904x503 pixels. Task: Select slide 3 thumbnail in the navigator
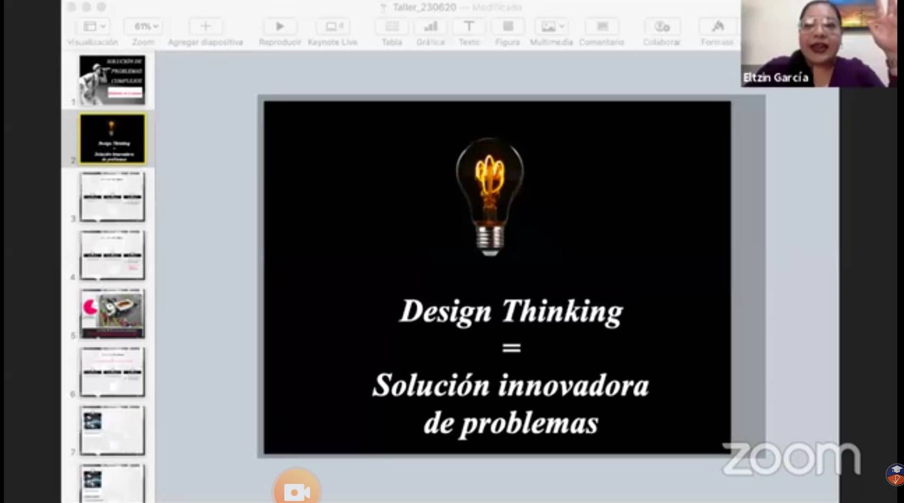coord(112,197)
